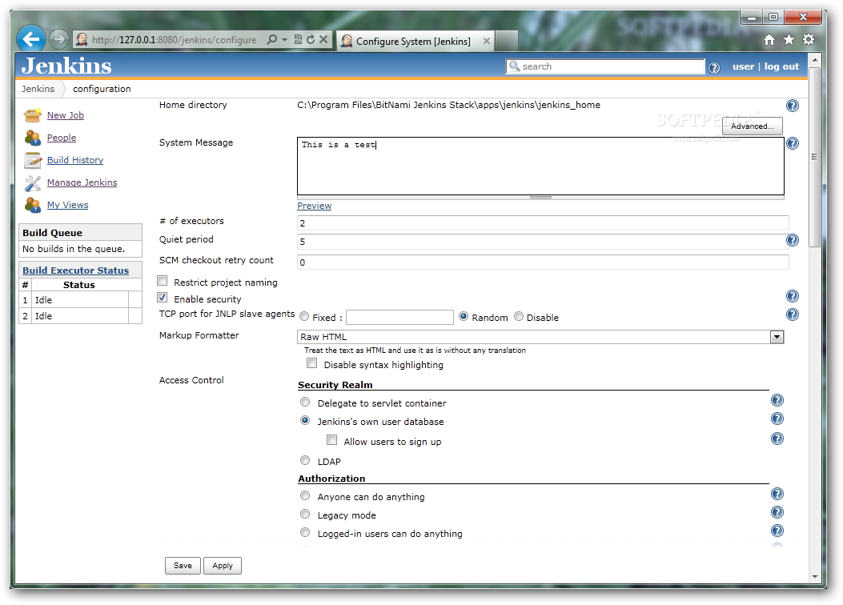Open the Build Executor Status link
The height and width of the screenshot is (605, 843).
(75, 270)
